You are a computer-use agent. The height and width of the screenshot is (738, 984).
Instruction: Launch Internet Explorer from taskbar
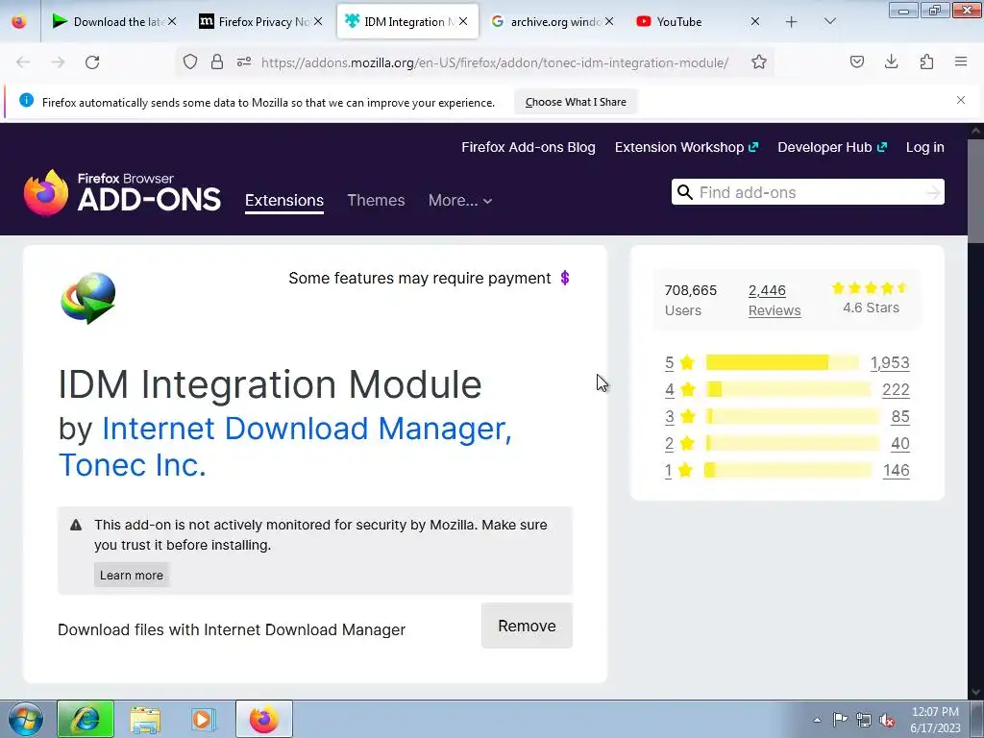(x=86, y=719)
